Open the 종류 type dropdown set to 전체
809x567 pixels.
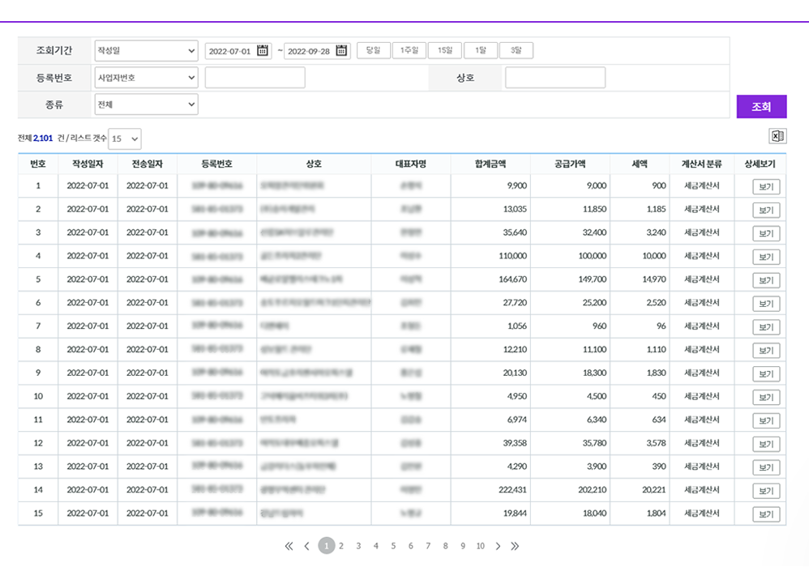[146, 104]
